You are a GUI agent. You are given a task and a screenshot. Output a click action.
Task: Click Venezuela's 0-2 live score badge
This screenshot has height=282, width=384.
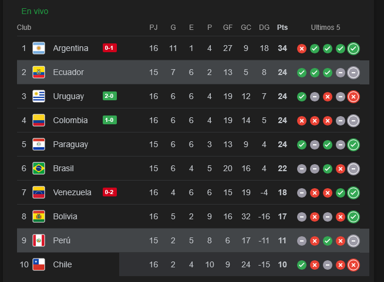point(110,192)
